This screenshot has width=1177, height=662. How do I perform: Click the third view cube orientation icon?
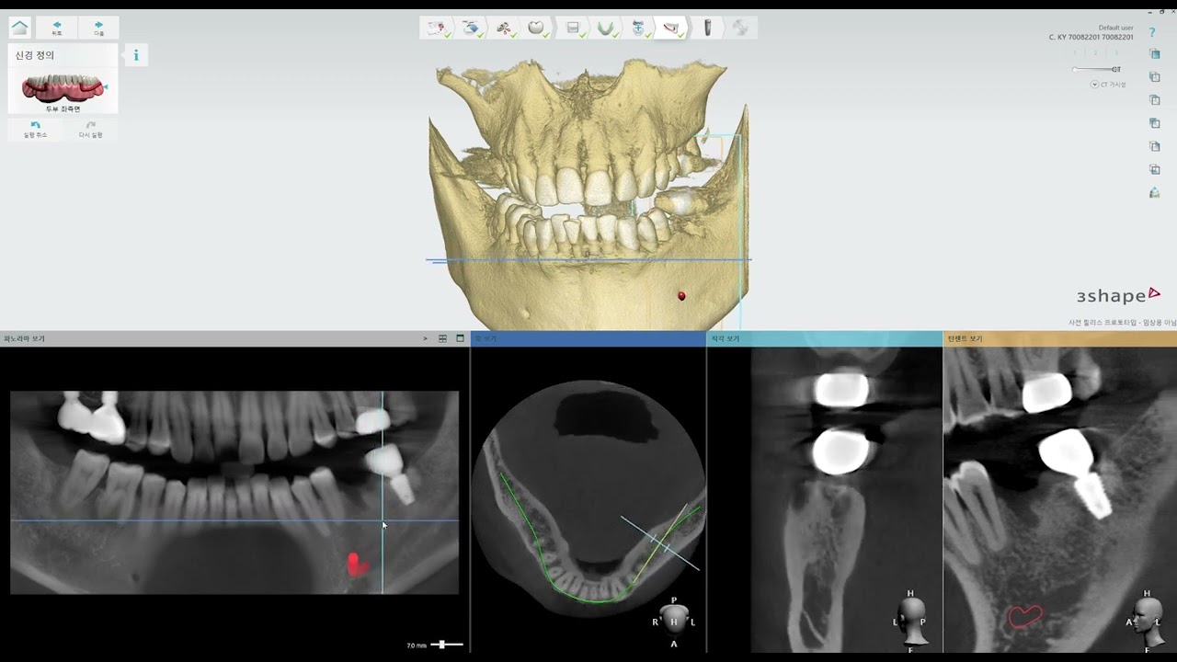(x=1155, y=100)
